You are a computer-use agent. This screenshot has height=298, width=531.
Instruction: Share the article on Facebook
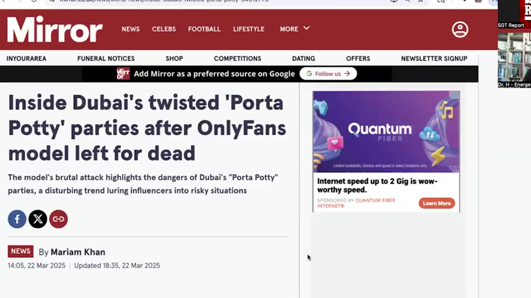click(17, 219)
